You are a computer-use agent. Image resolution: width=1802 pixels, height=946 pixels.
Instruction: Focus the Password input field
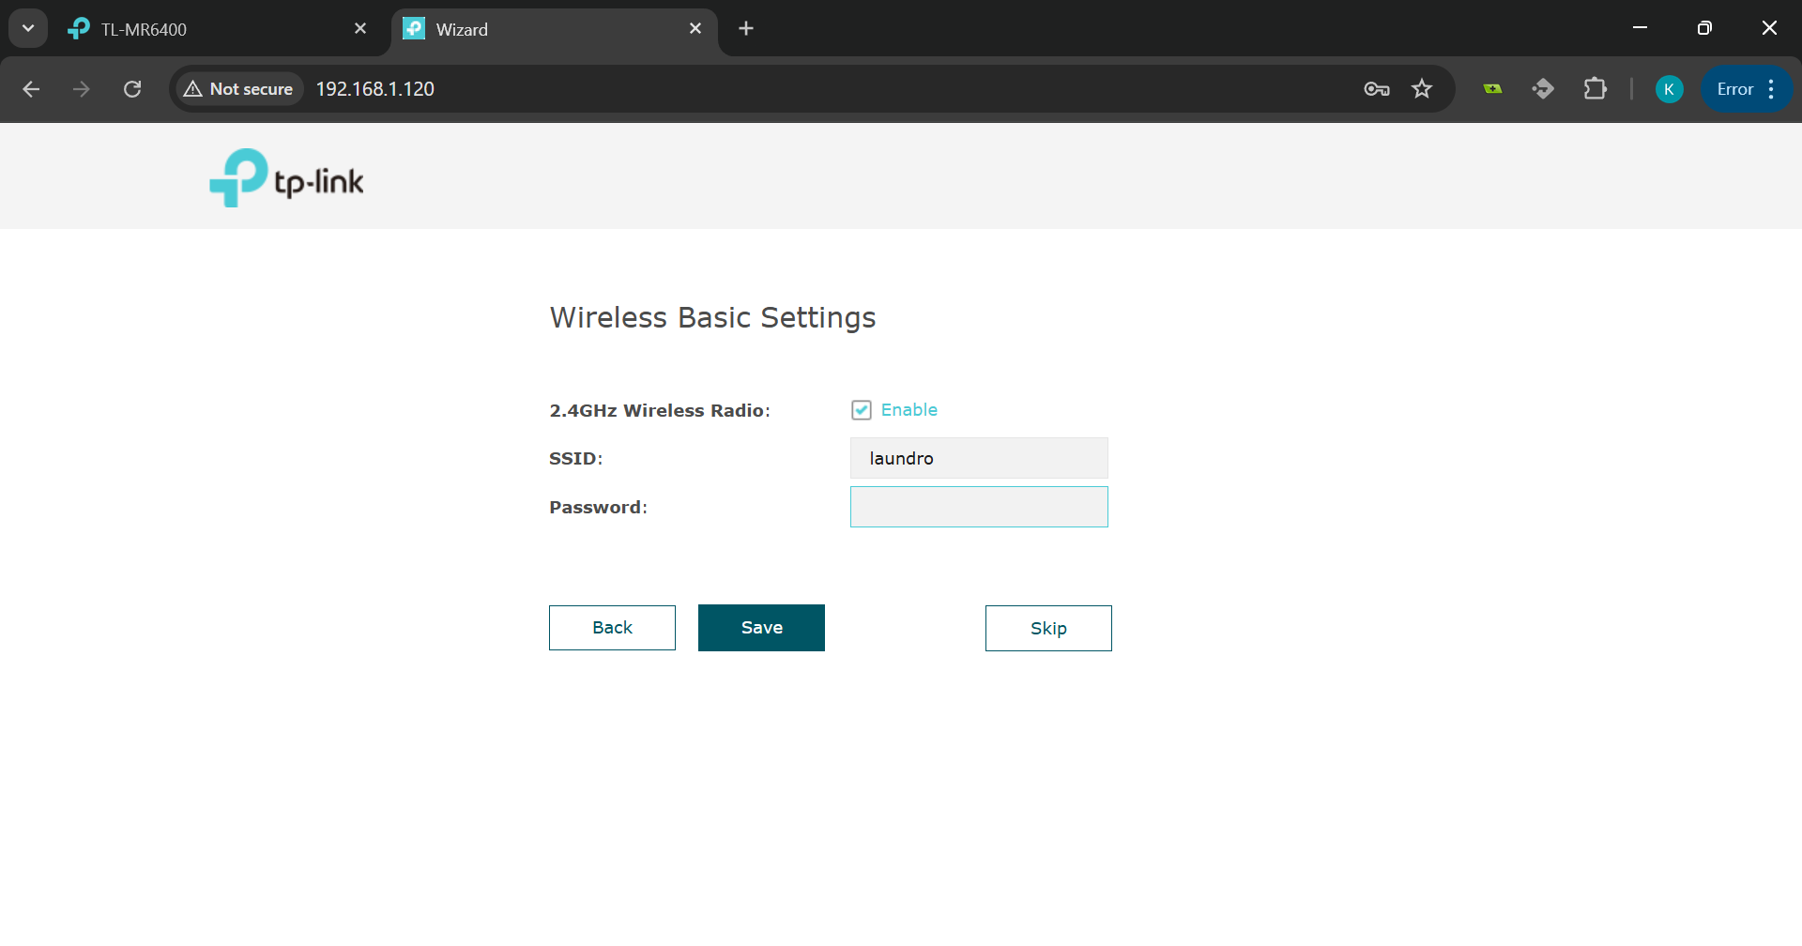[x=979, y=507]
